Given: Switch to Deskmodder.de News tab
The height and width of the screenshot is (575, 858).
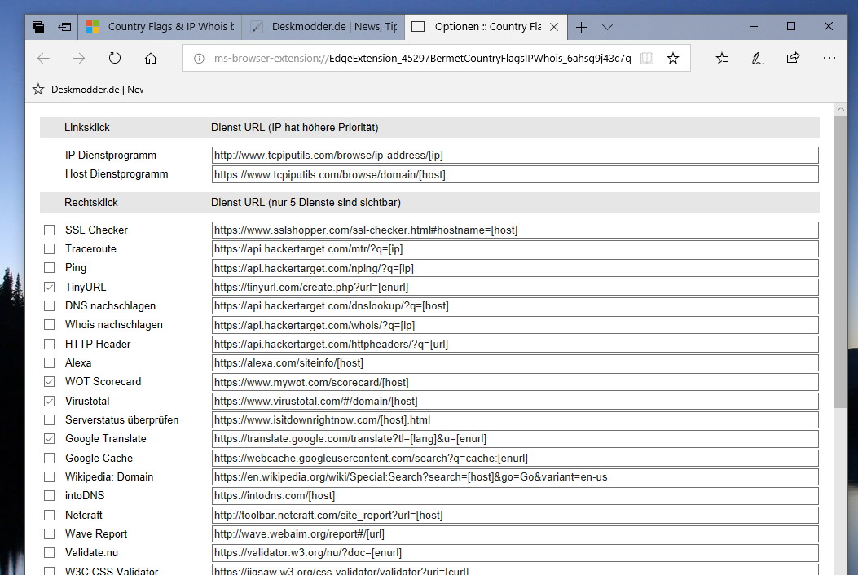Looking at the screenshot, I should pos(323,27).
